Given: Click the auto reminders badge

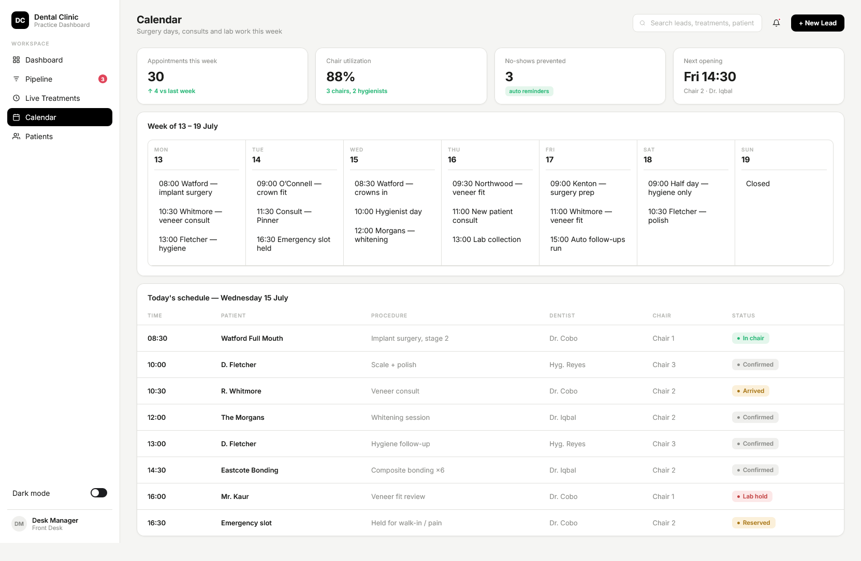Looking at the screenshot, I should (529, 91).
